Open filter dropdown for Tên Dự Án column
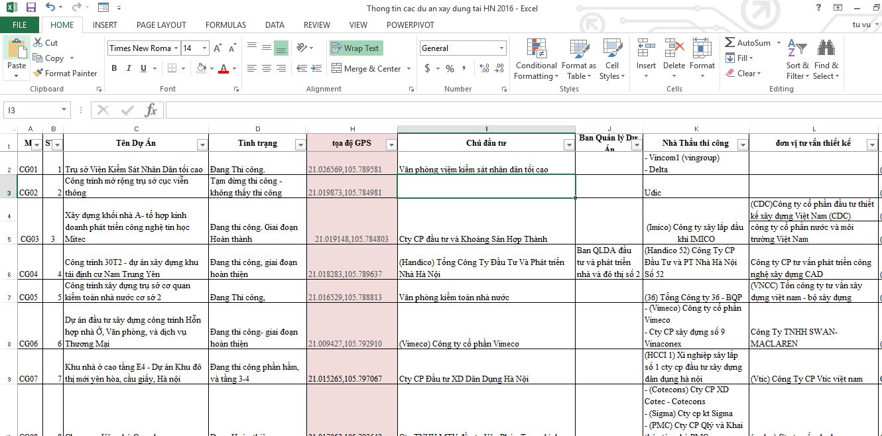882x436 pixels. point(202,144)
